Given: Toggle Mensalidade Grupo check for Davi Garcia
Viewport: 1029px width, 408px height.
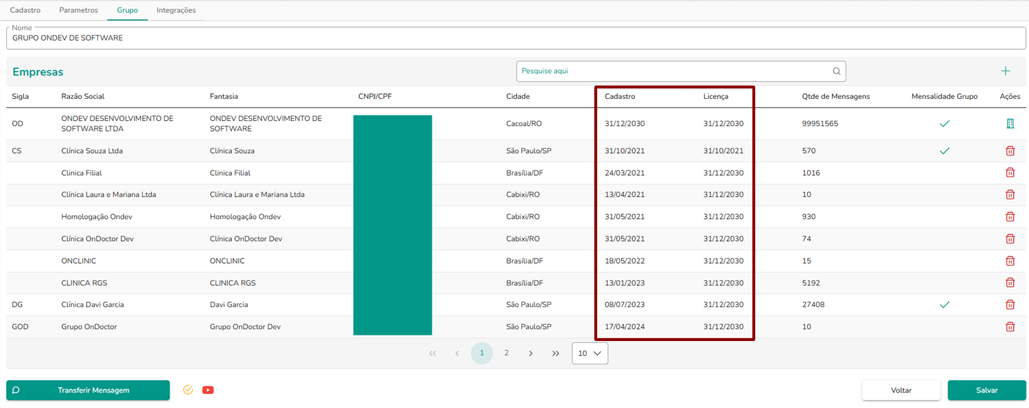Looking at the screenshot, I should [x=944, y=305].
